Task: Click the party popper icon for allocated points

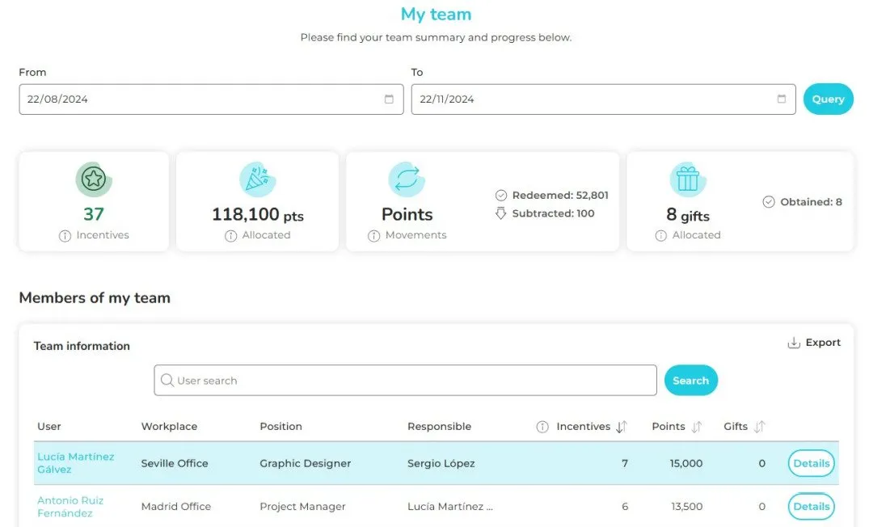Action: tap(257, 179)
